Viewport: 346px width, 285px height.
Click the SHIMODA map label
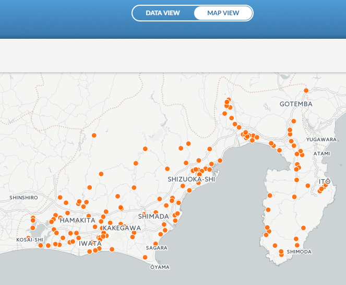[299, 252]
